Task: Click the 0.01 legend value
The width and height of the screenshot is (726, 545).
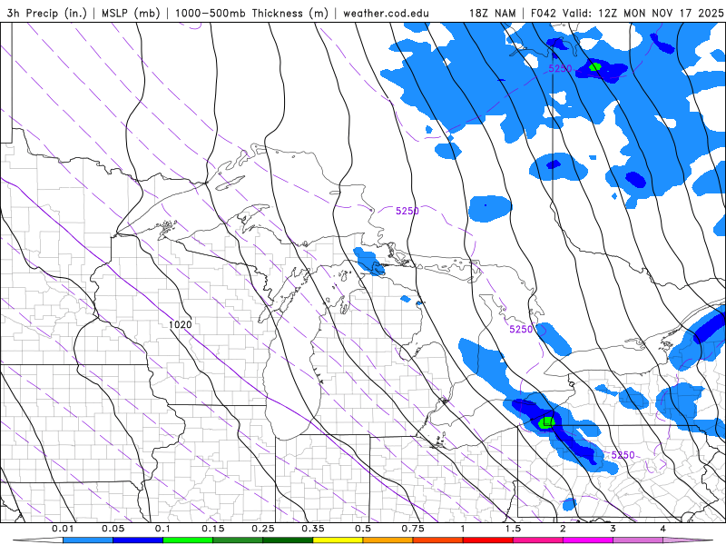Action: 63,529
